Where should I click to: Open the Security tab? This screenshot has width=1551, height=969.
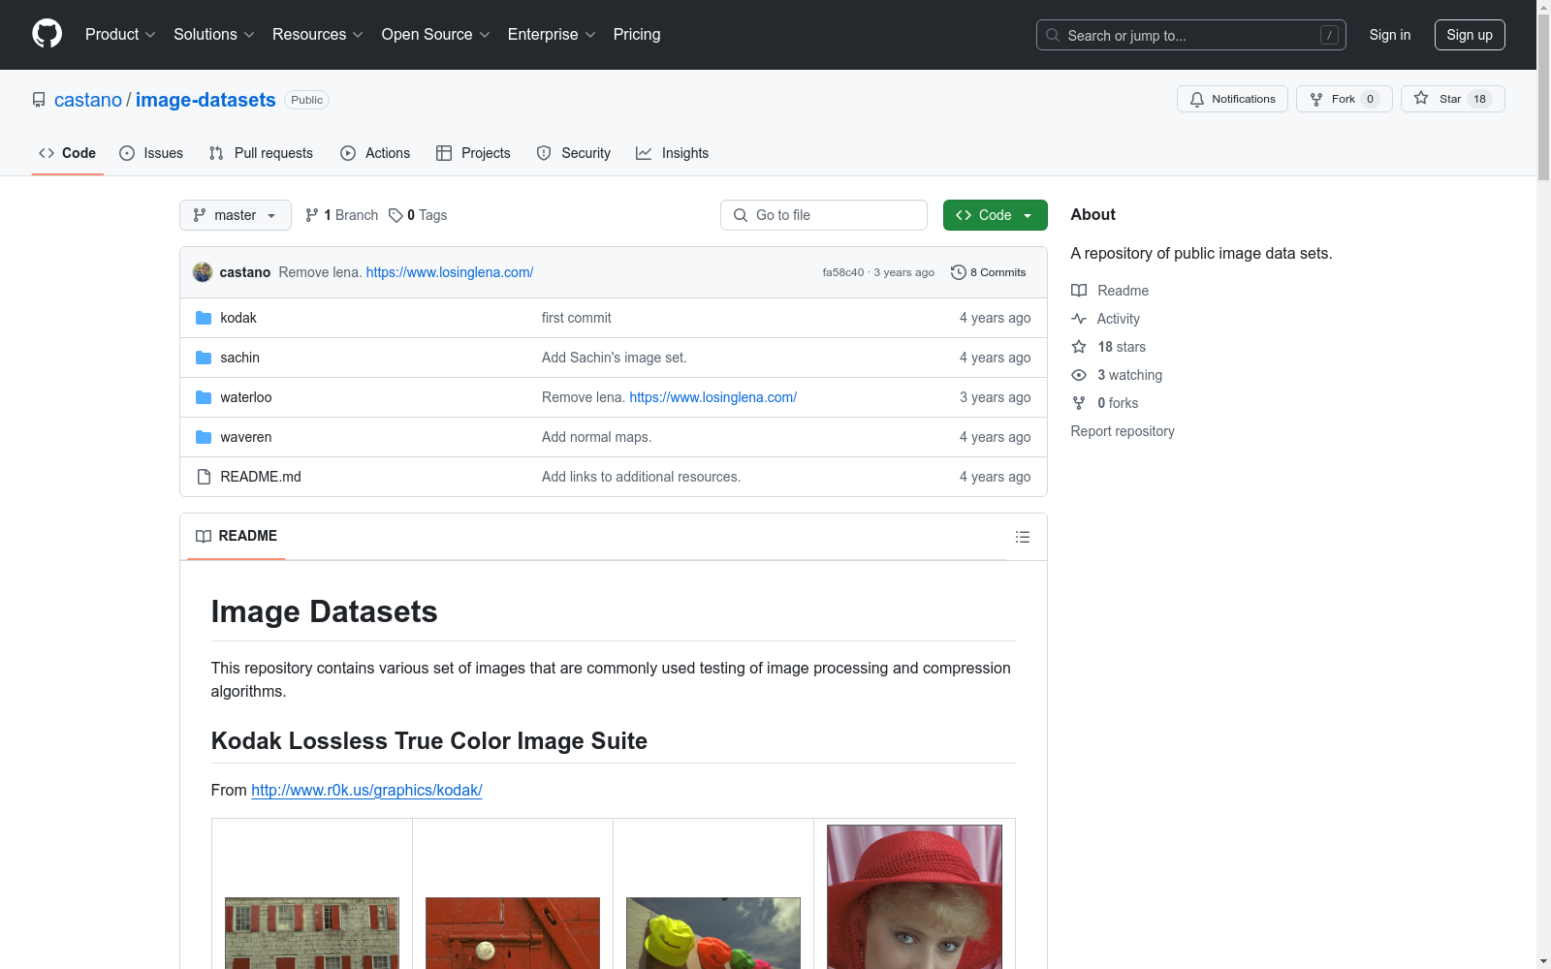pos(574,153)
